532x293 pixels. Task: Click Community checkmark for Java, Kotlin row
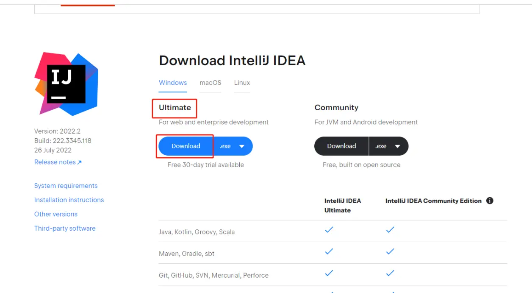pos(390,230)
